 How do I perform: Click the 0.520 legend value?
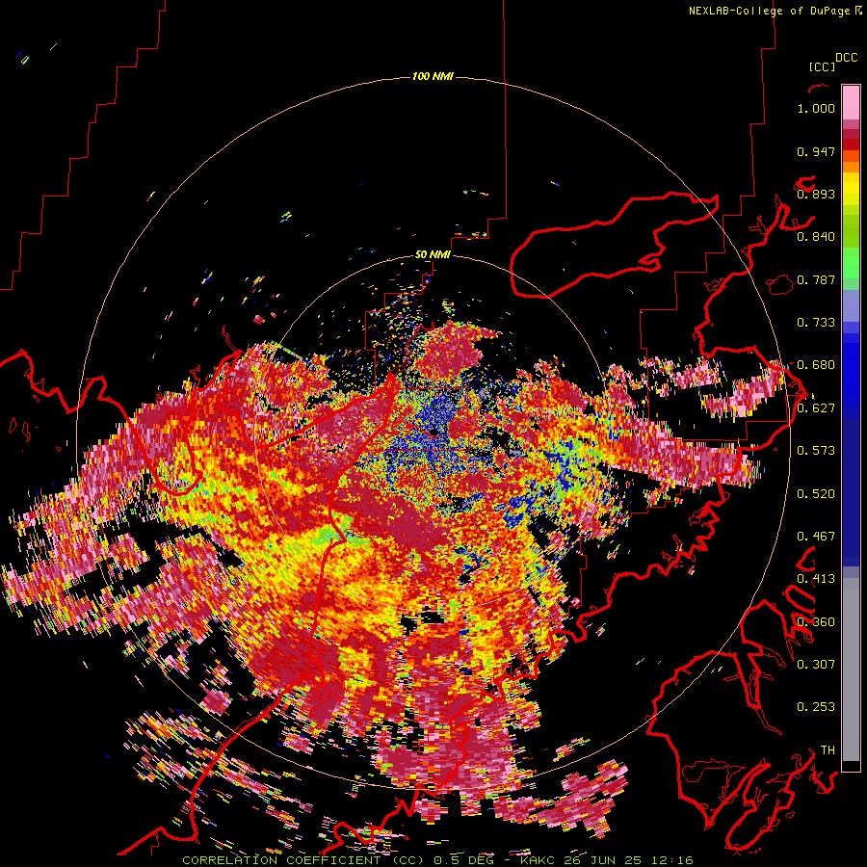[x=816, y=494]
